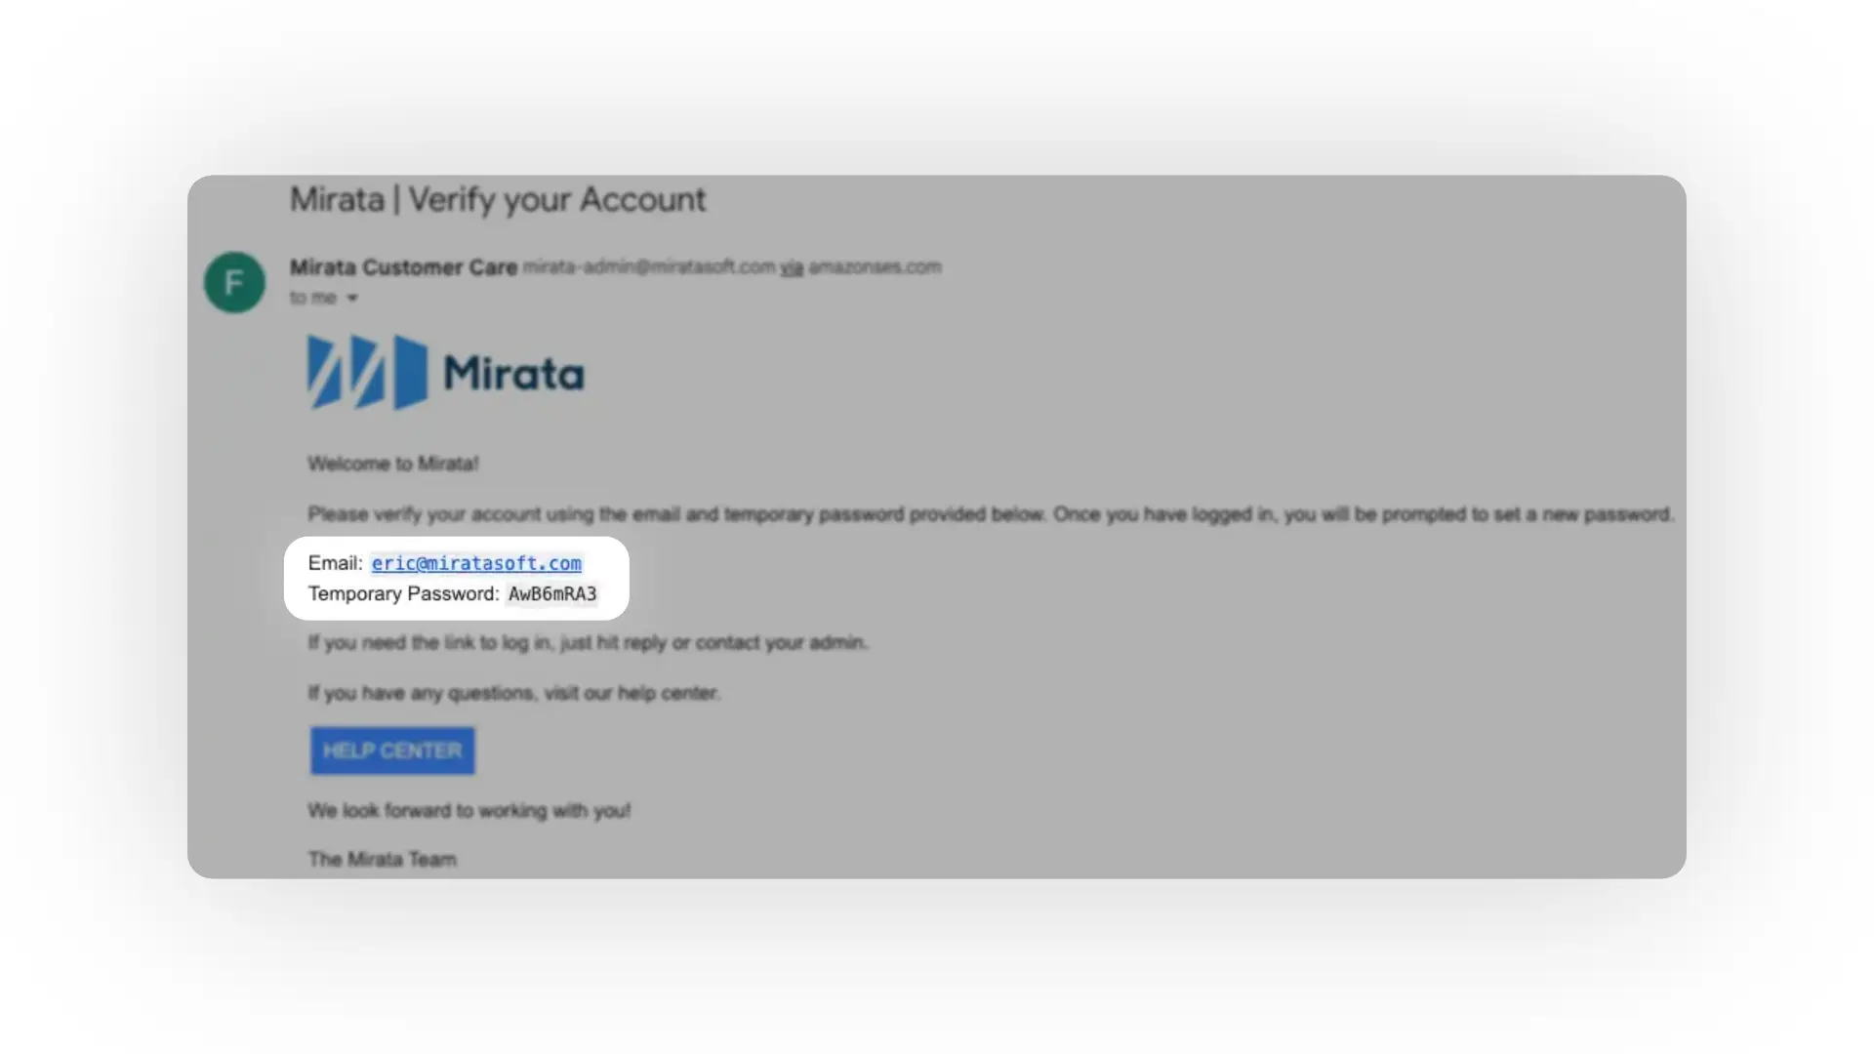This screenshot has width=1874, height=1054.
Task: Click the "hit reply or contact your admin" line
Action: [x=587, y=642]
